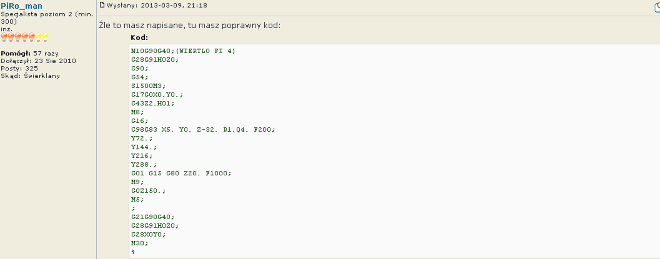Click the Posty: 325 post count
Screen dimensions: 660x259
19,68
